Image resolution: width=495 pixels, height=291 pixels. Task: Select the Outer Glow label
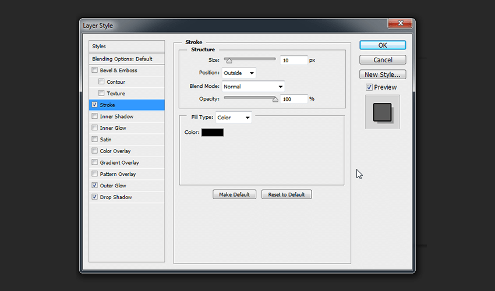(113, 186)
